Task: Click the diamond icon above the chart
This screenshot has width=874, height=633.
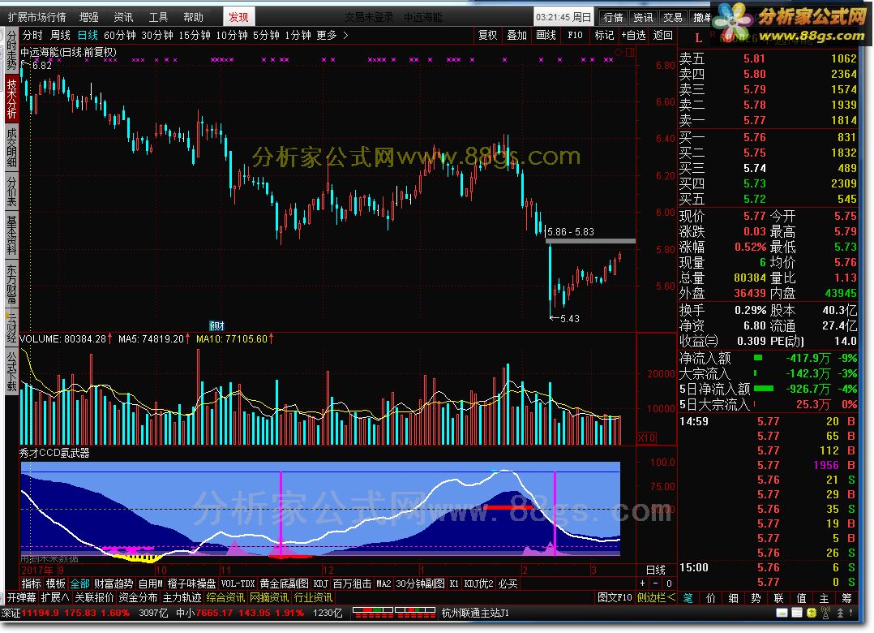Action: point(618,52)
